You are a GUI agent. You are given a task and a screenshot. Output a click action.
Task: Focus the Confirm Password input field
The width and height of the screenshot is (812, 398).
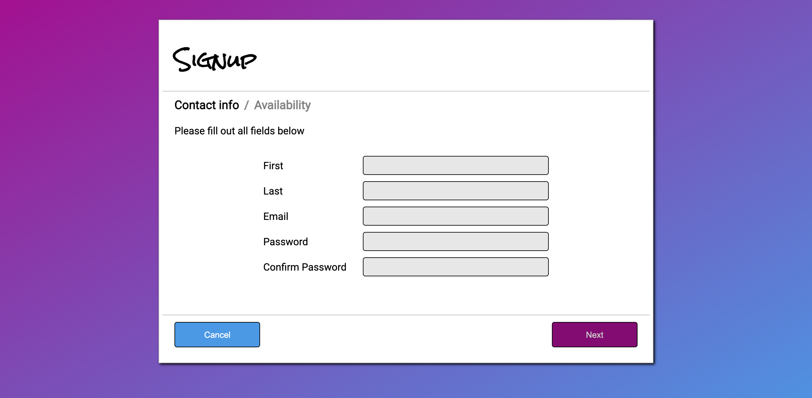(455, 267)
